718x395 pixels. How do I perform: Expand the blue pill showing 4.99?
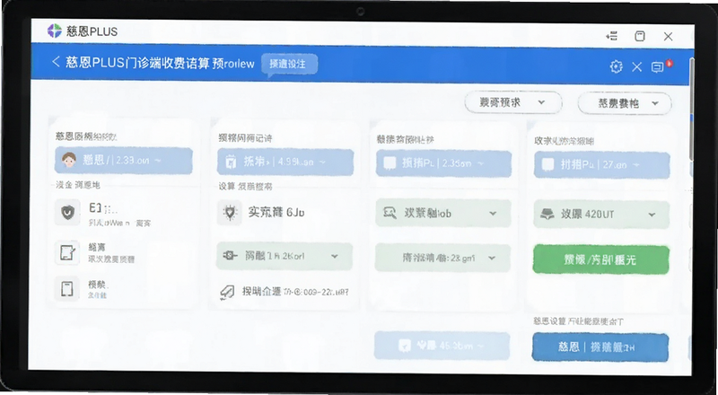285,162
